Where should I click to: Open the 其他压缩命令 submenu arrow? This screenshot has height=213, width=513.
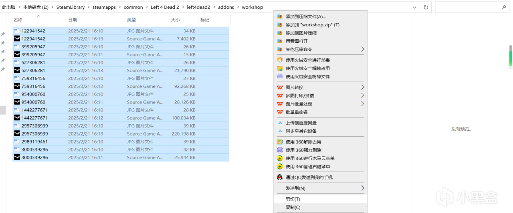tap(362, 49)
